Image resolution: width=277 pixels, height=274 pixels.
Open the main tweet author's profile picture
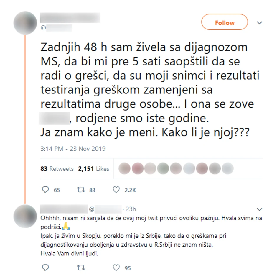click(25, 23)
